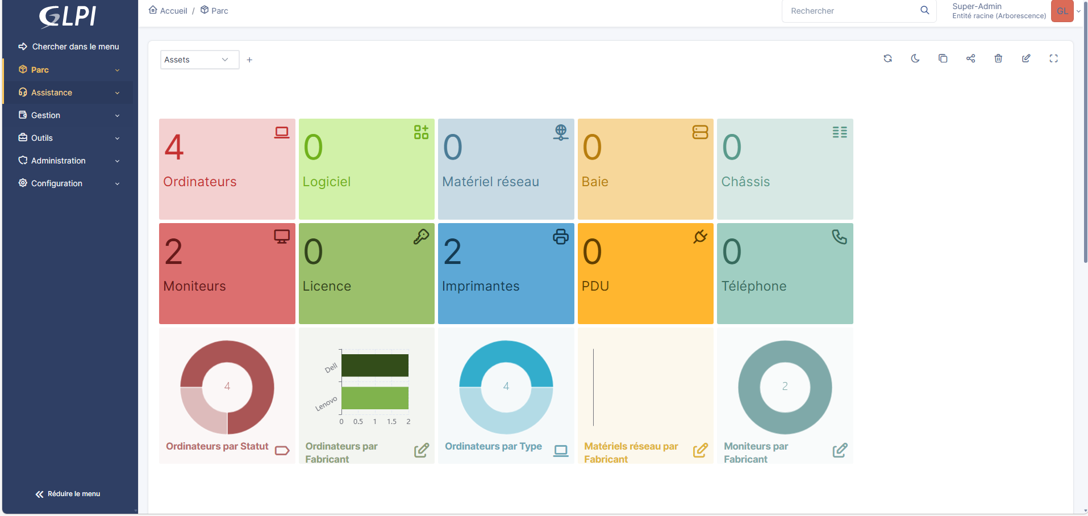Clone the Assets dashboard

pos(943,58)
